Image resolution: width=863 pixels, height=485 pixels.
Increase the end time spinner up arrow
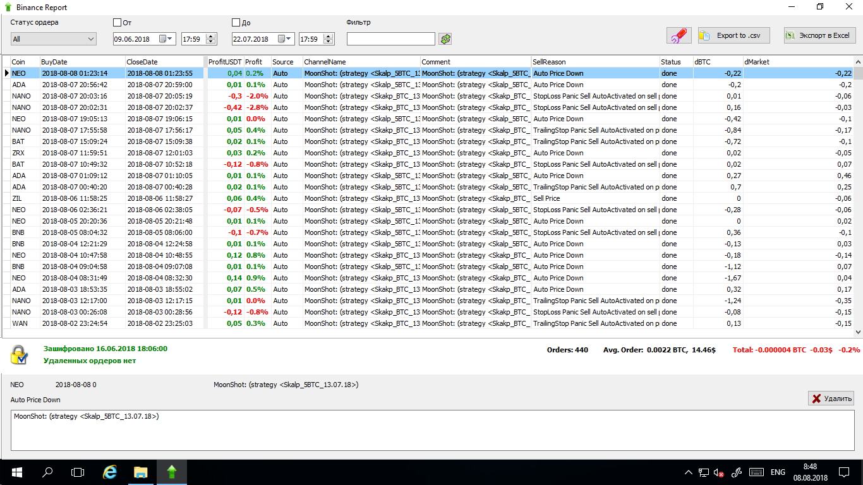328,36
